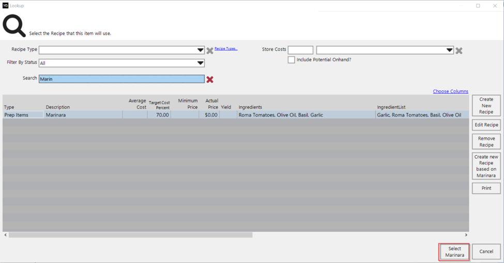Open the Choose Columns link

pos(450,91)
